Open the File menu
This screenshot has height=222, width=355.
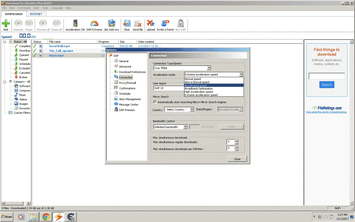[x=4, y=8]
